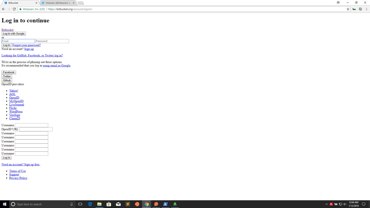Click Log in button below the Username fields
The height and width of the screenshot is (208, 370).
6,158
